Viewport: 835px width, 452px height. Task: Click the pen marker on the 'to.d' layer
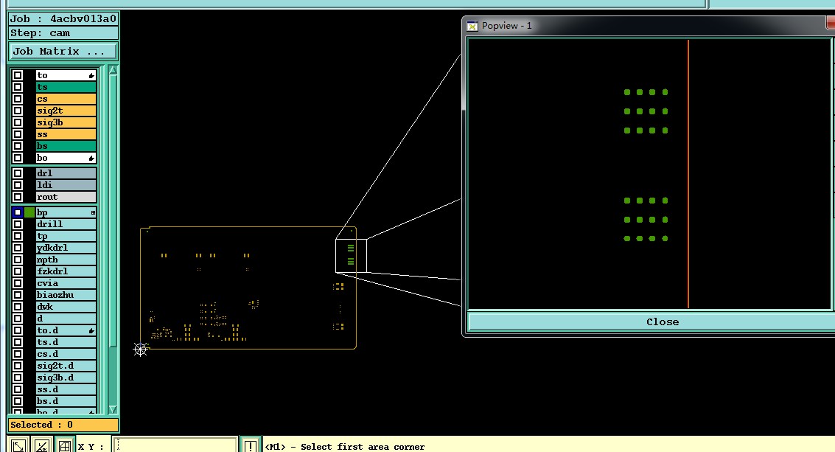[91, 331]
